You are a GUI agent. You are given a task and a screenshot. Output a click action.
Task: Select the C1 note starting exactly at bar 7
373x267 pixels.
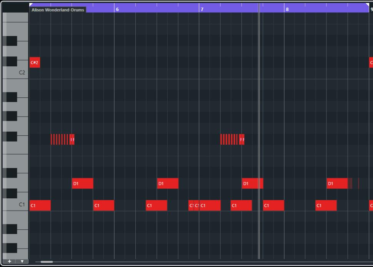point(210,206)
